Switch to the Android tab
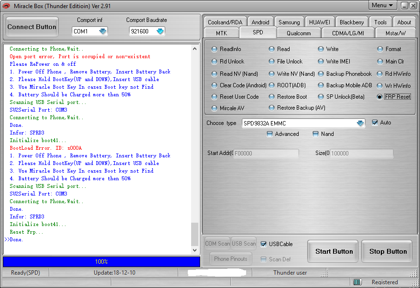Viewport: 420px width, 288px height. pos(260,22)
